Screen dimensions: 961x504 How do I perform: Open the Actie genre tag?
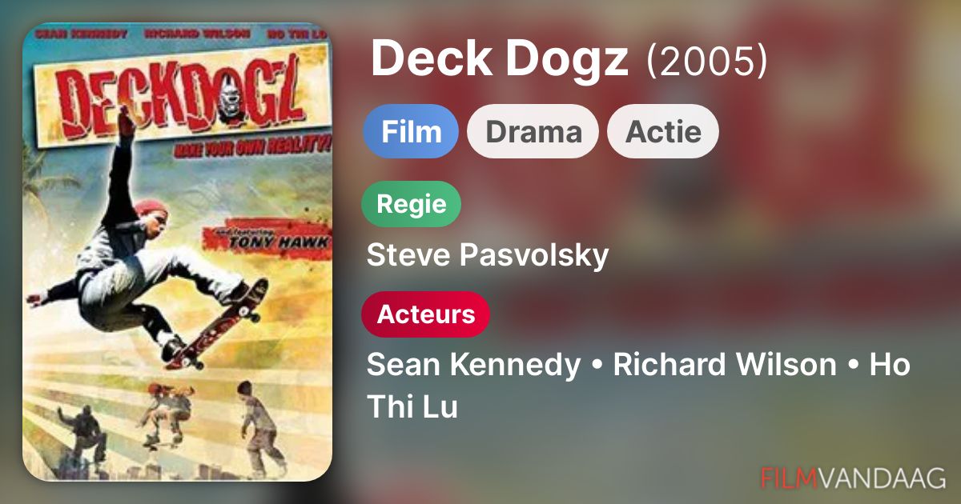(663, 131)
